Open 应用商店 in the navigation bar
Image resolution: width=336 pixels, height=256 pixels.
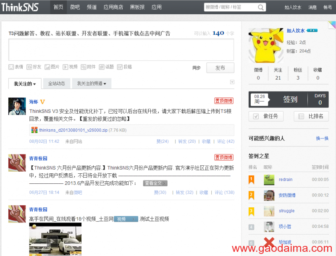(x=113, y=7)
